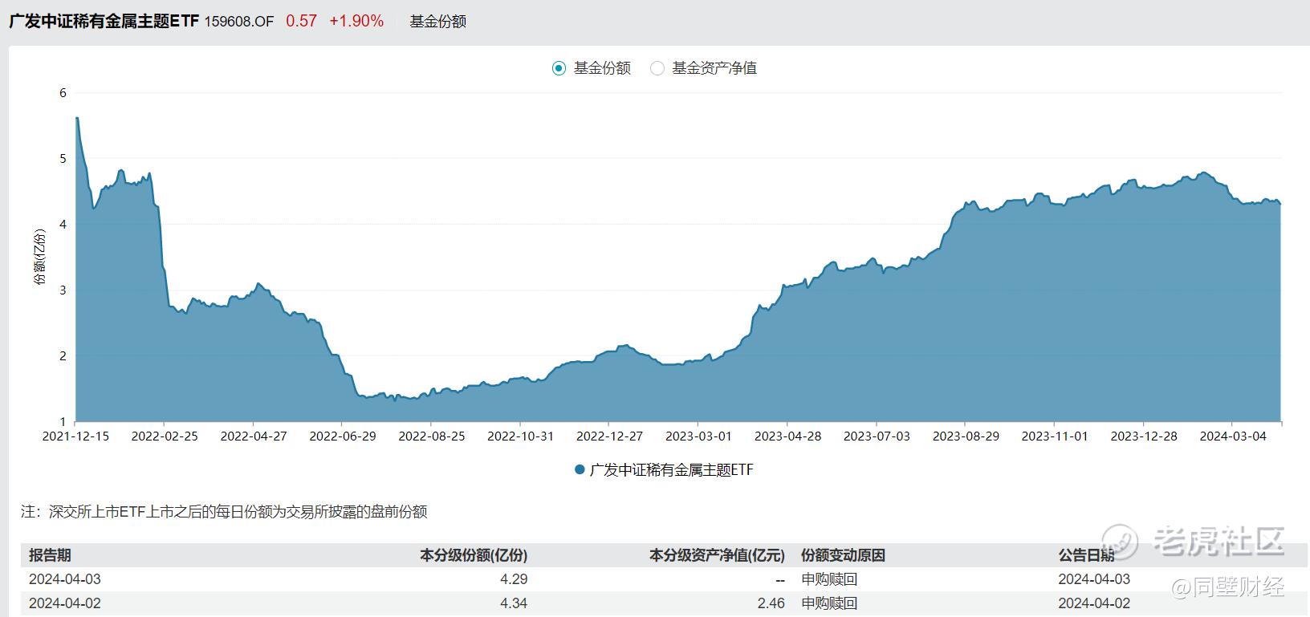The height and width of the screenshot is (617, 1310).
Task: Select the 2024-04-03 cell under 报告期
Action: [65, 579]
